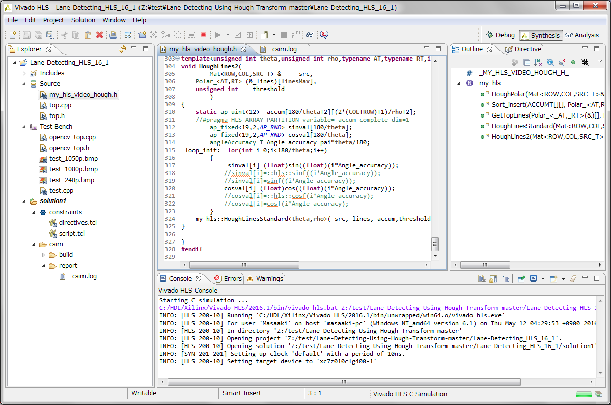The width and height of the screenshot is (611, 405).
Task: Click the New File toolbar icon
Action: click(x=13, y=35)
